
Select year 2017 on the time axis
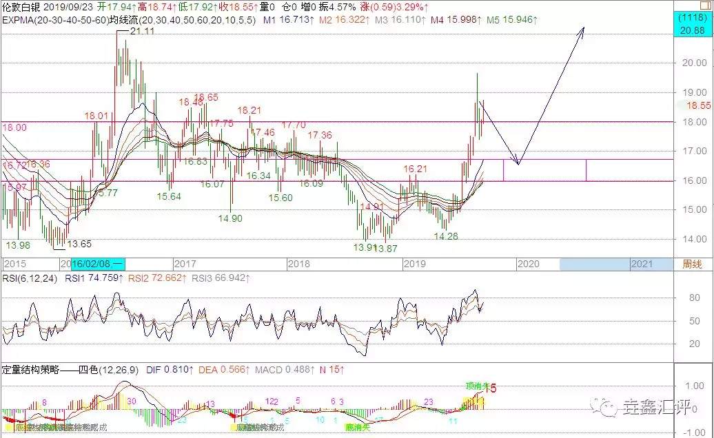tap(185, 264)
